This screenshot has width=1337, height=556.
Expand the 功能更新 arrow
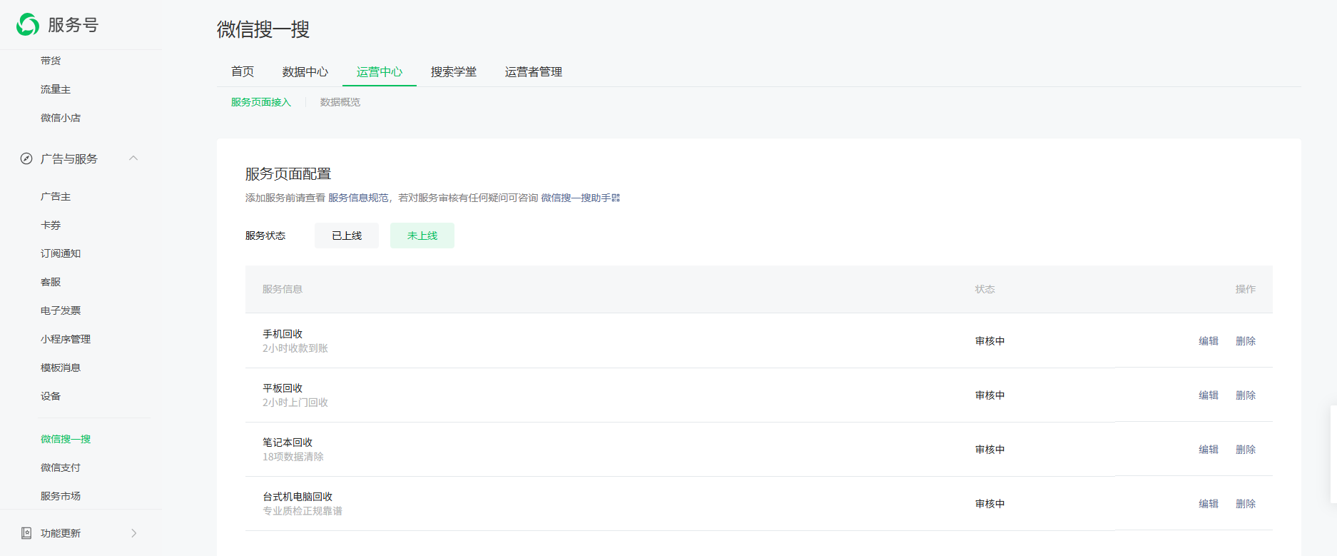click(133, 533)
